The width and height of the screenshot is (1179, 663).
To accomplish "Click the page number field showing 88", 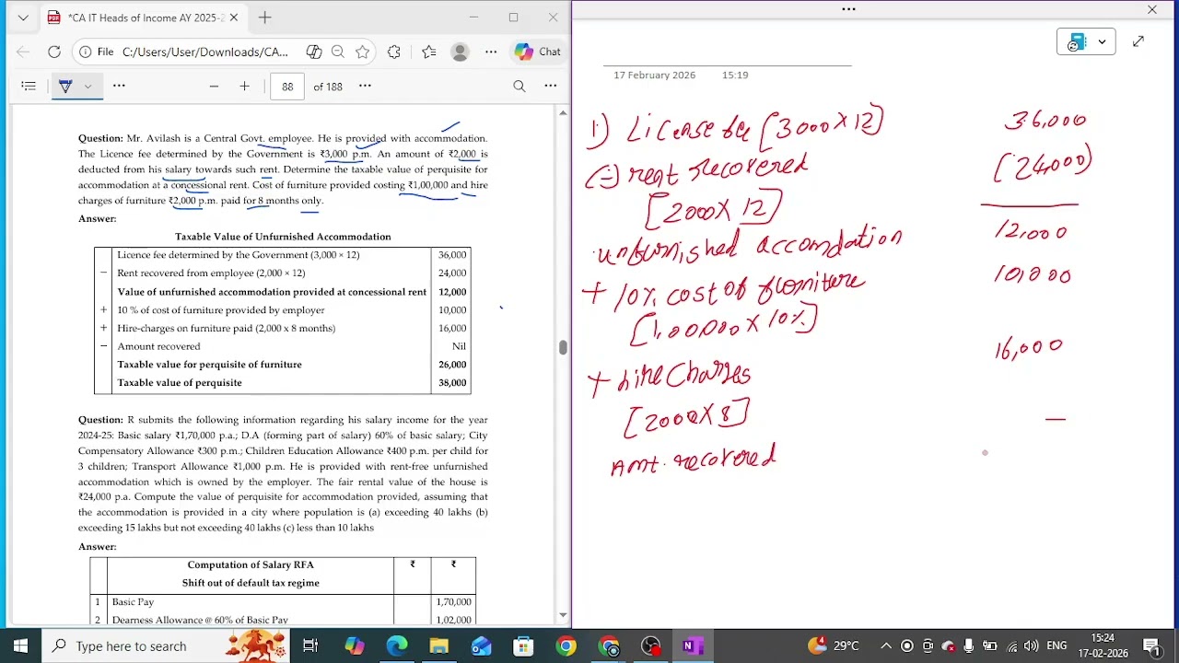I will coord(287,87).
